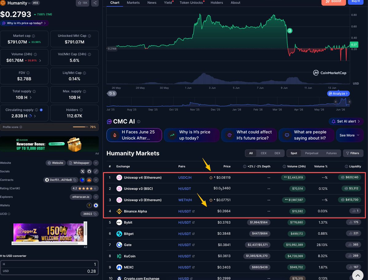This screenshot has width=368, height=280.
Task: Open the Website link button
Action: click(x=56, y=163)
